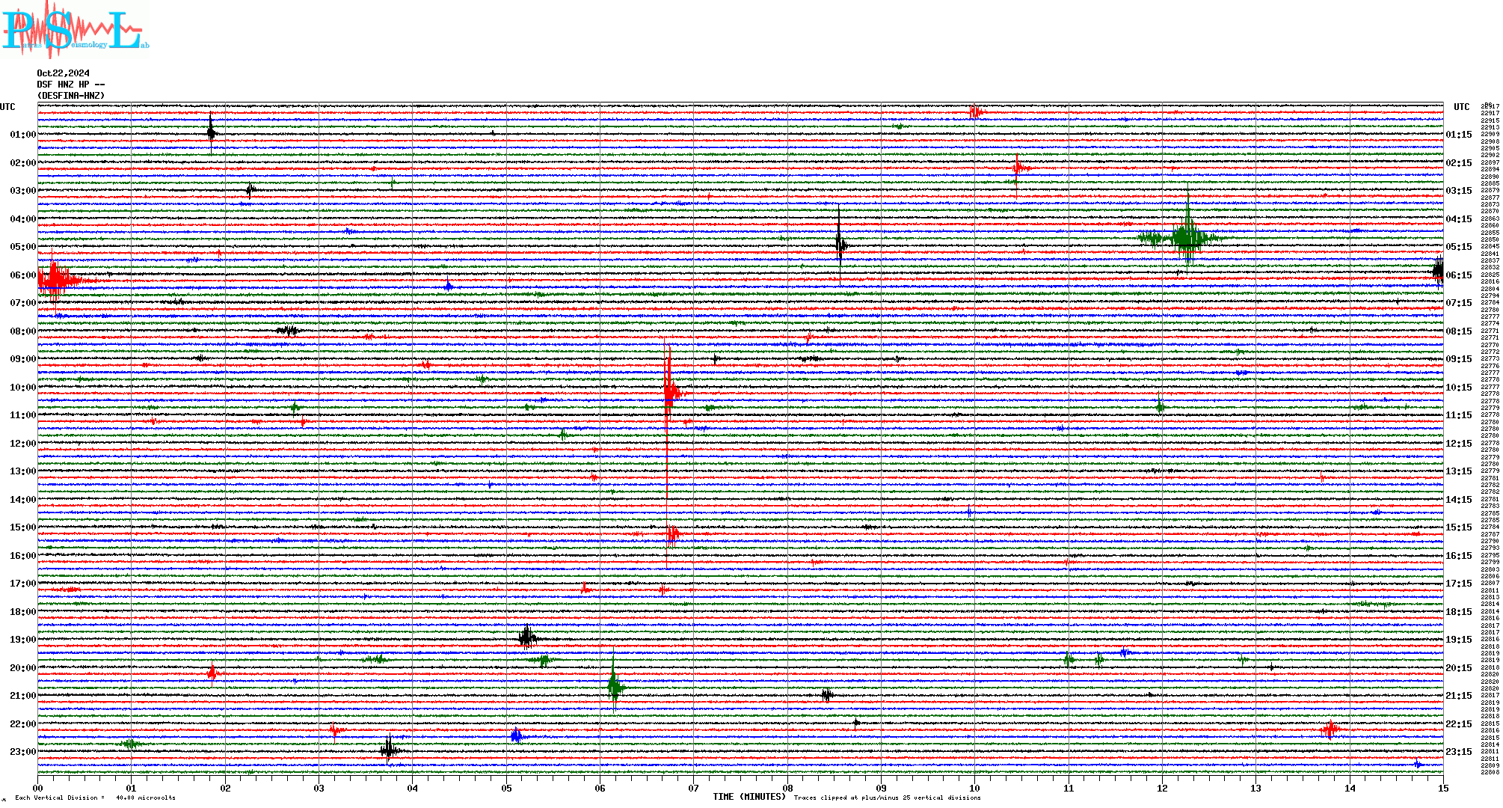Click the 12:00 hour label
Image resolution: width=1503 pixels, height=808 pixels.
22,444
